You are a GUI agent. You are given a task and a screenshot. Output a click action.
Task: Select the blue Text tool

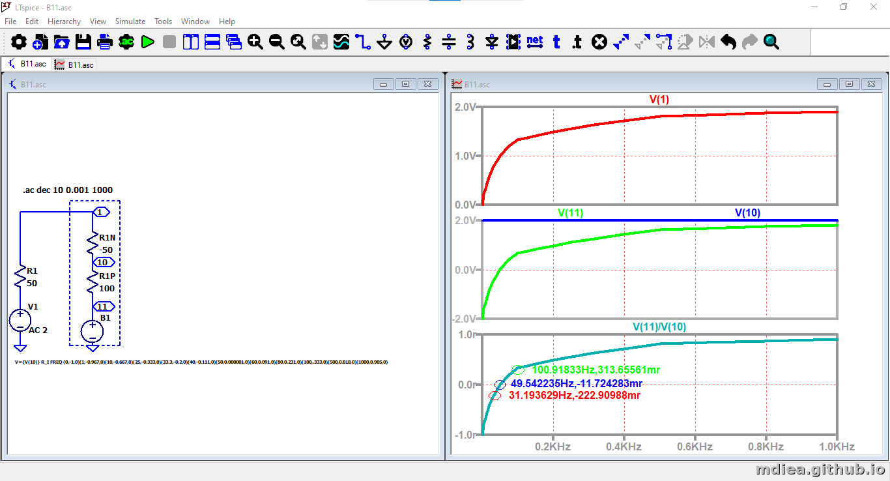click(556, 42)
